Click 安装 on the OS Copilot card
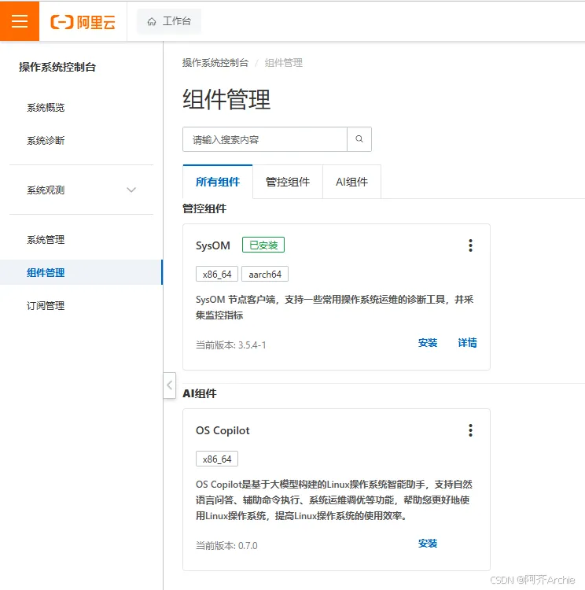Image resolution: width=585 pixels, height=590 pixels. pyautogui.click(x=428, y=544)
